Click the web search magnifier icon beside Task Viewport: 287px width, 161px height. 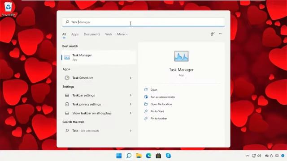point(67,131)
